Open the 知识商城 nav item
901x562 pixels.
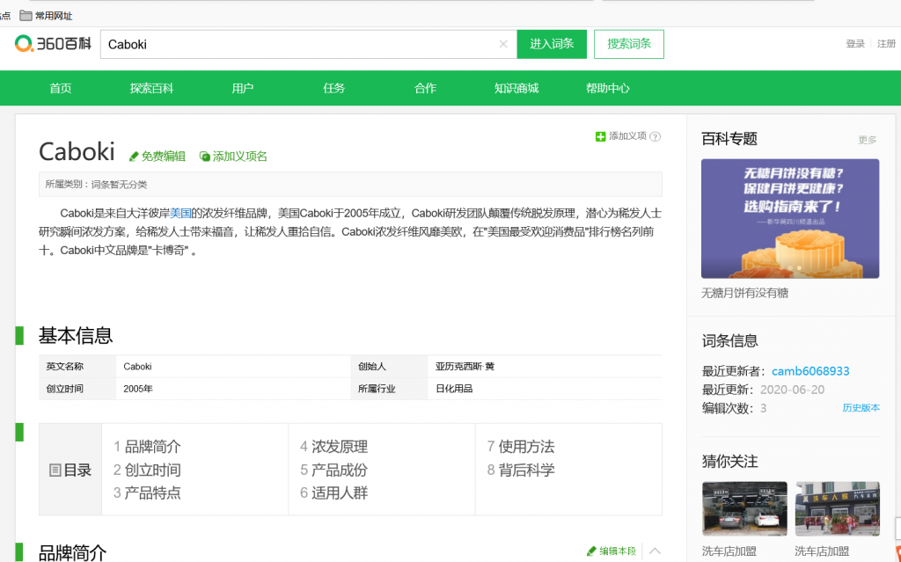coord(516,88)
